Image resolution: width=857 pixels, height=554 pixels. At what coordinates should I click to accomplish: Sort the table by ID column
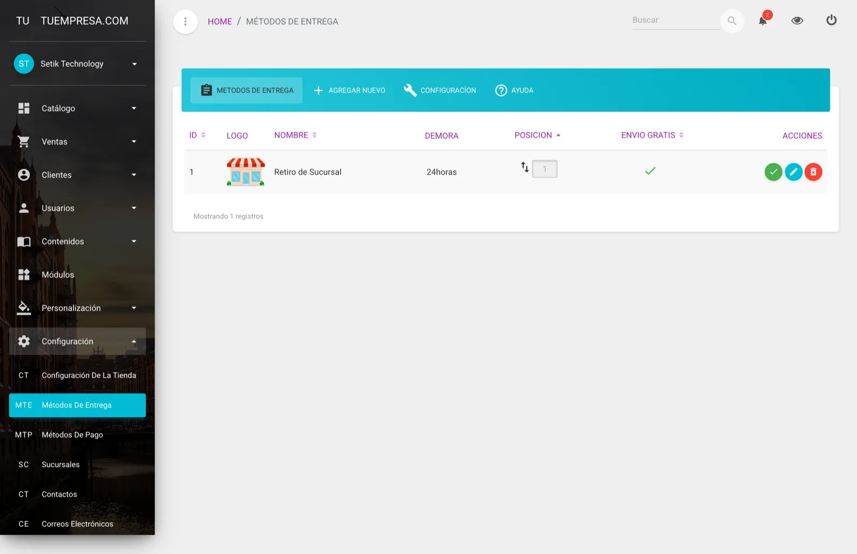tap(197, 135)
